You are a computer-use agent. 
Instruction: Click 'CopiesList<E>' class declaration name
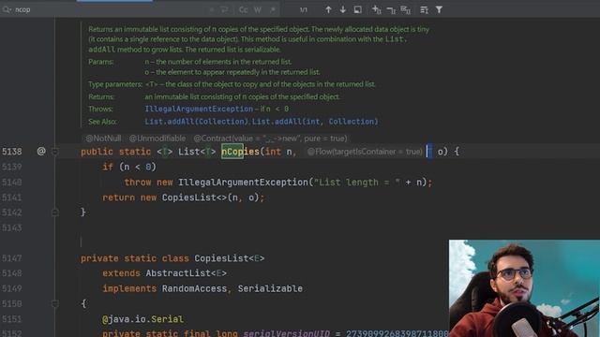point(229,258)
